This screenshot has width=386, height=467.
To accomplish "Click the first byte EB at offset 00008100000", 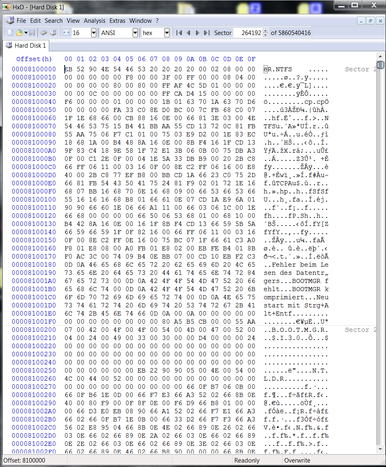I will pos(68,69).
